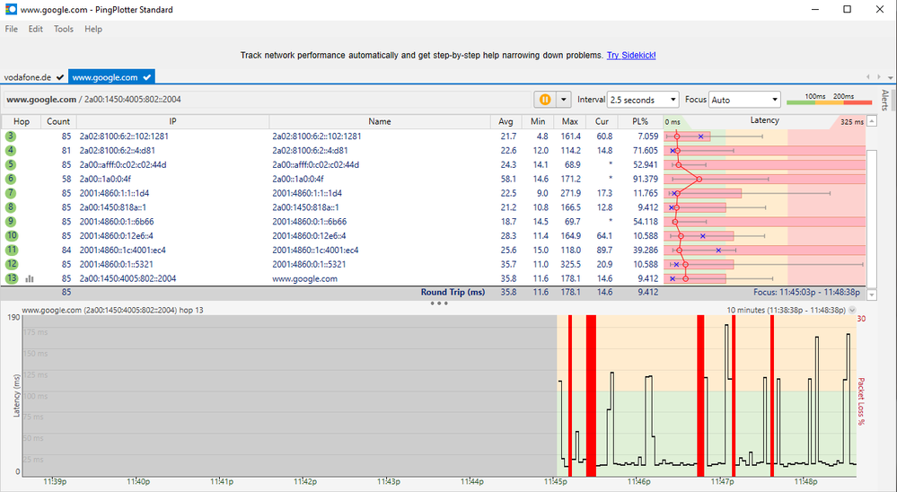Image resolution: width=897 pixels, height=492 pixels.
Task: Click the 100ms 200ms latency color scale
Action: pos(829,100)
